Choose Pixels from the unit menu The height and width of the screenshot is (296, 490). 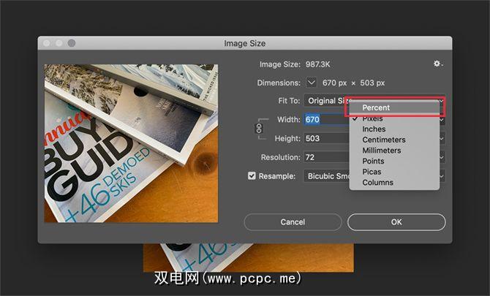tap(395, 118)
